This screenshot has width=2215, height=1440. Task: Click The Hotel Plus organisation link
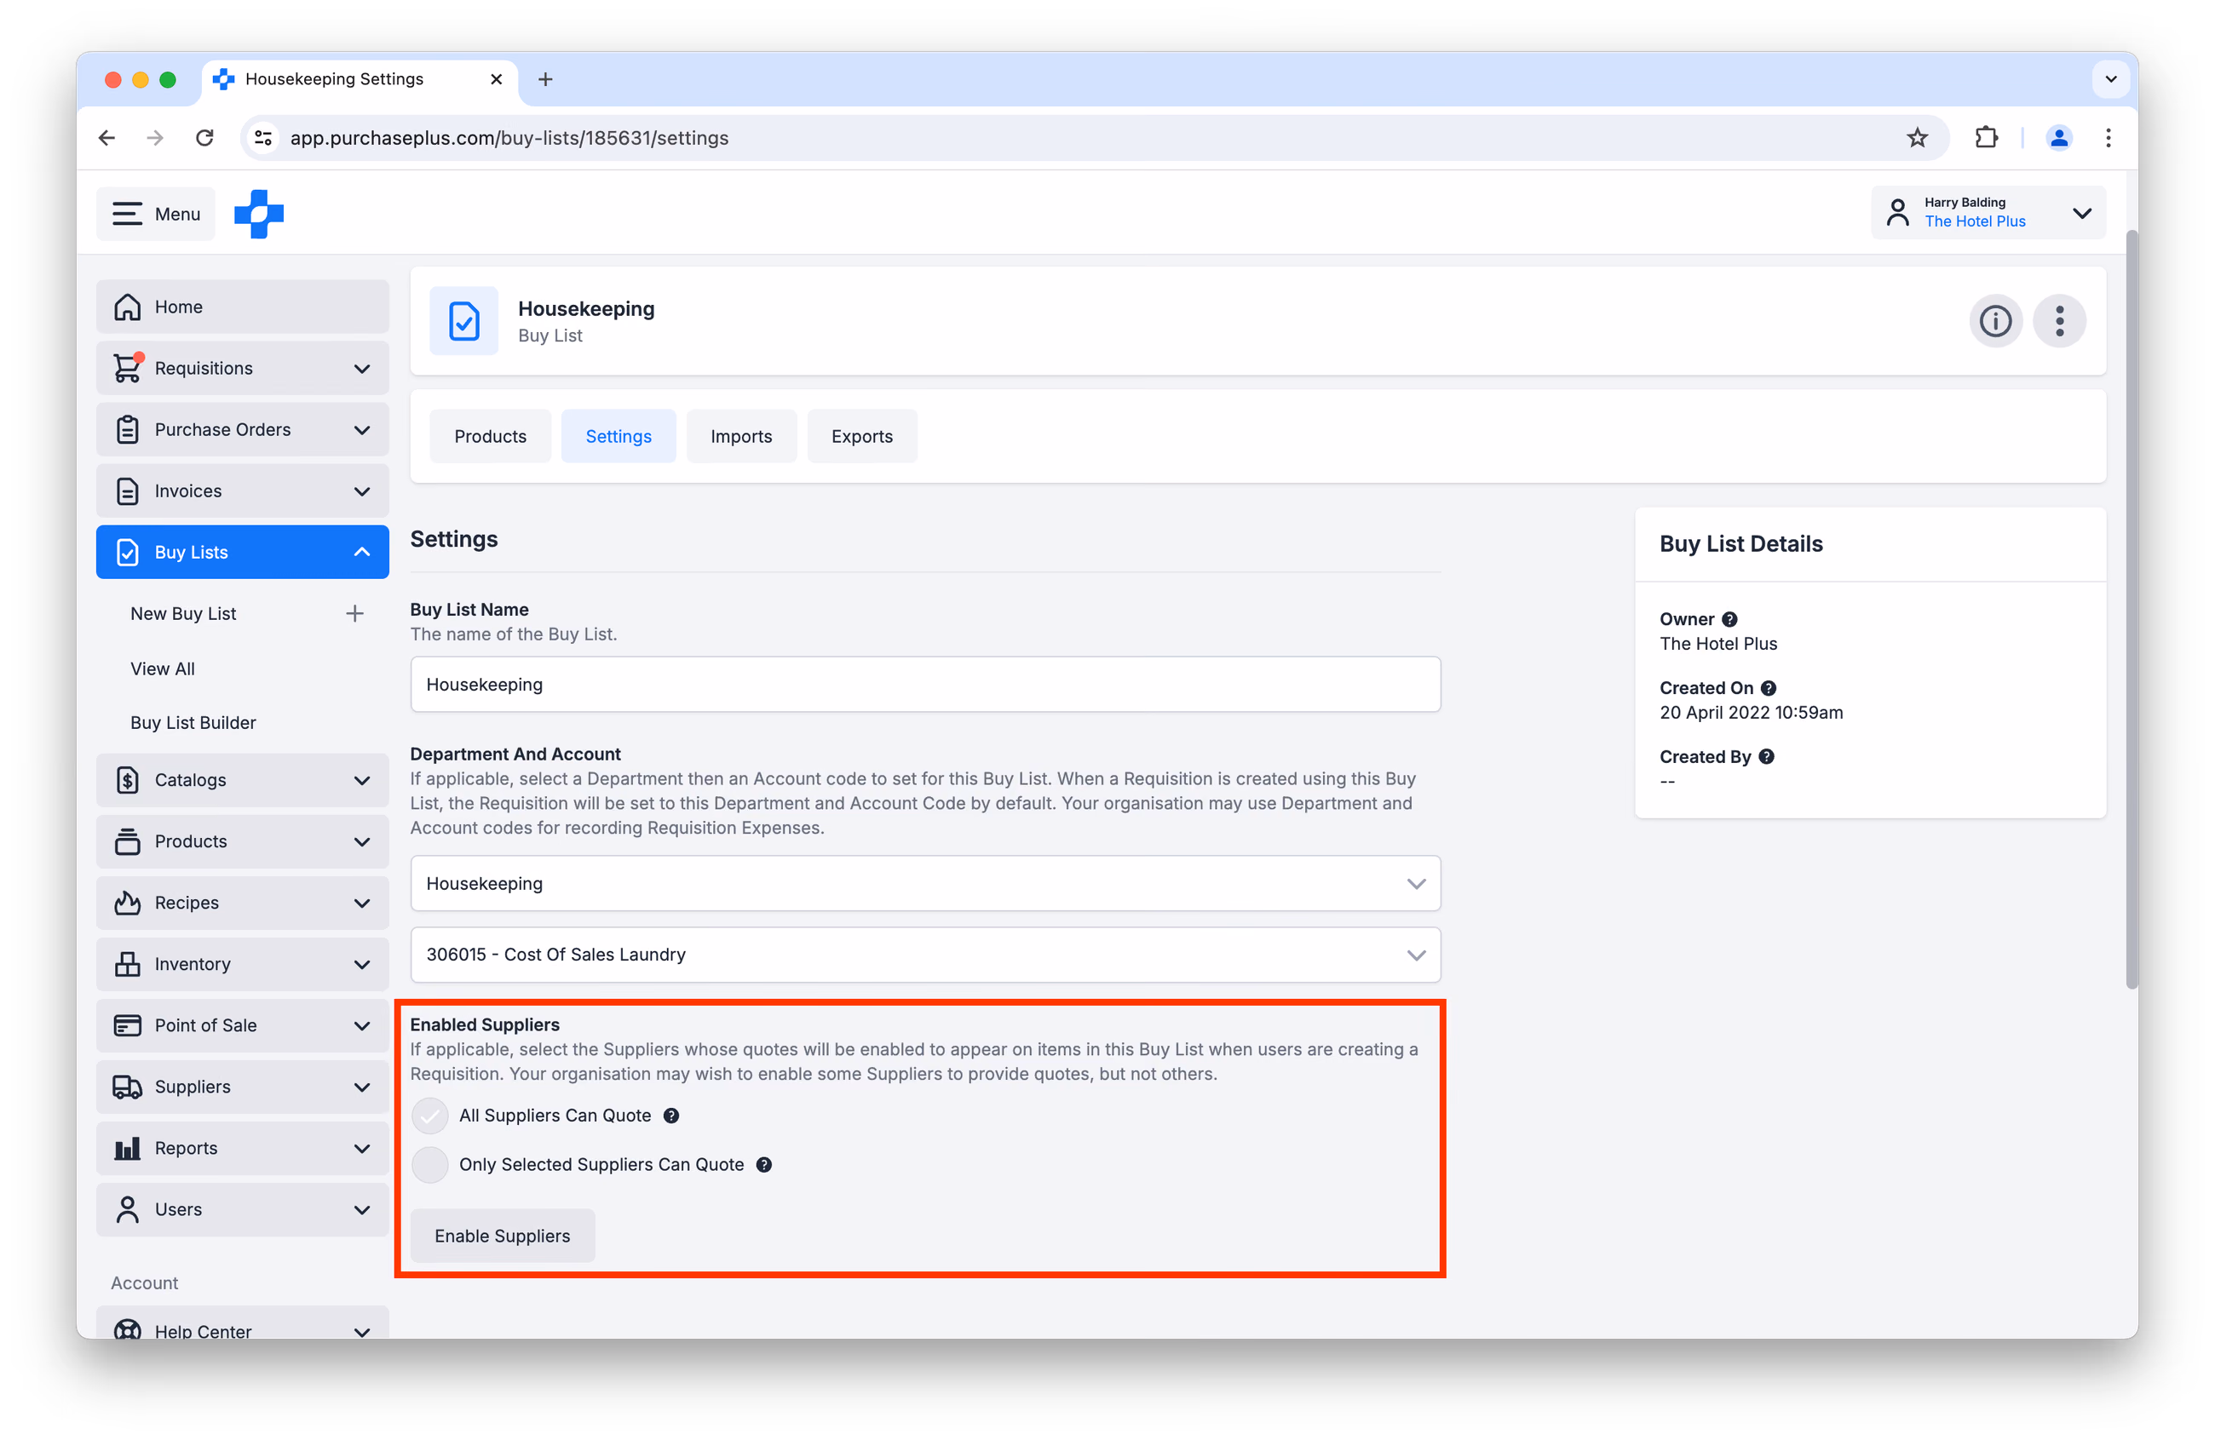(1975, 222)
